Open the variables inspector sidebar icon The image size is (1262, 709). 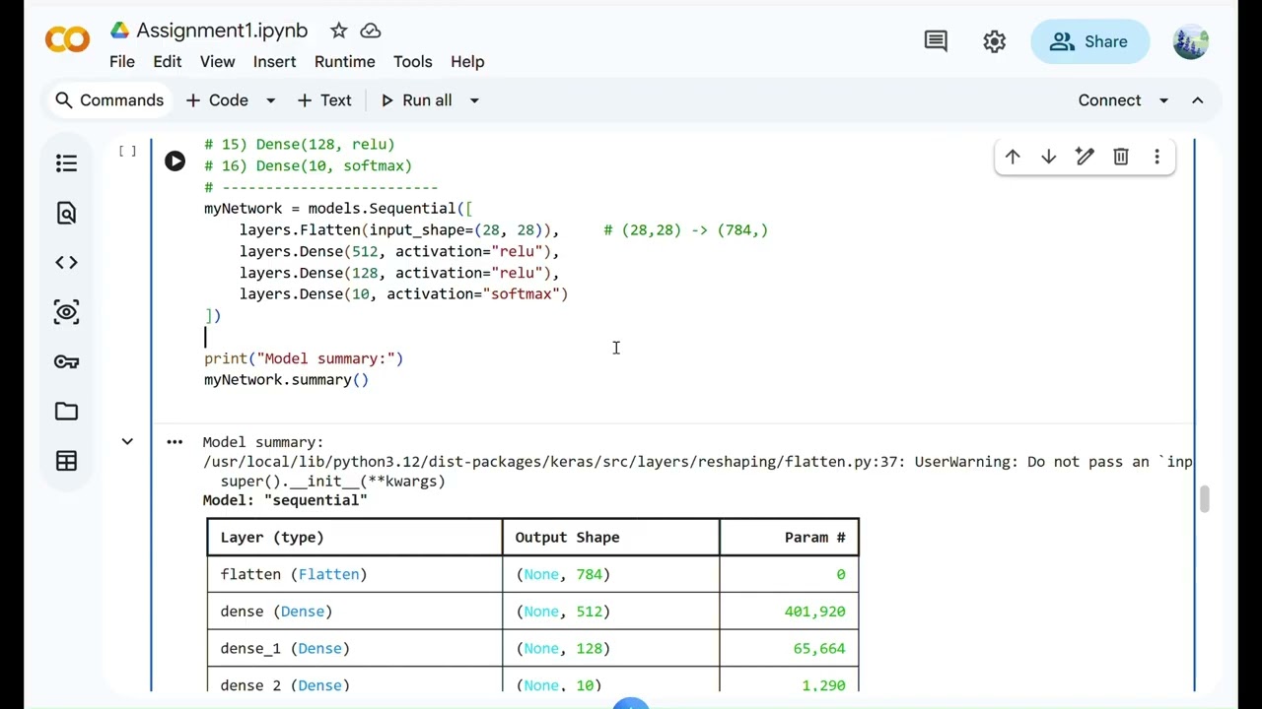66,312
